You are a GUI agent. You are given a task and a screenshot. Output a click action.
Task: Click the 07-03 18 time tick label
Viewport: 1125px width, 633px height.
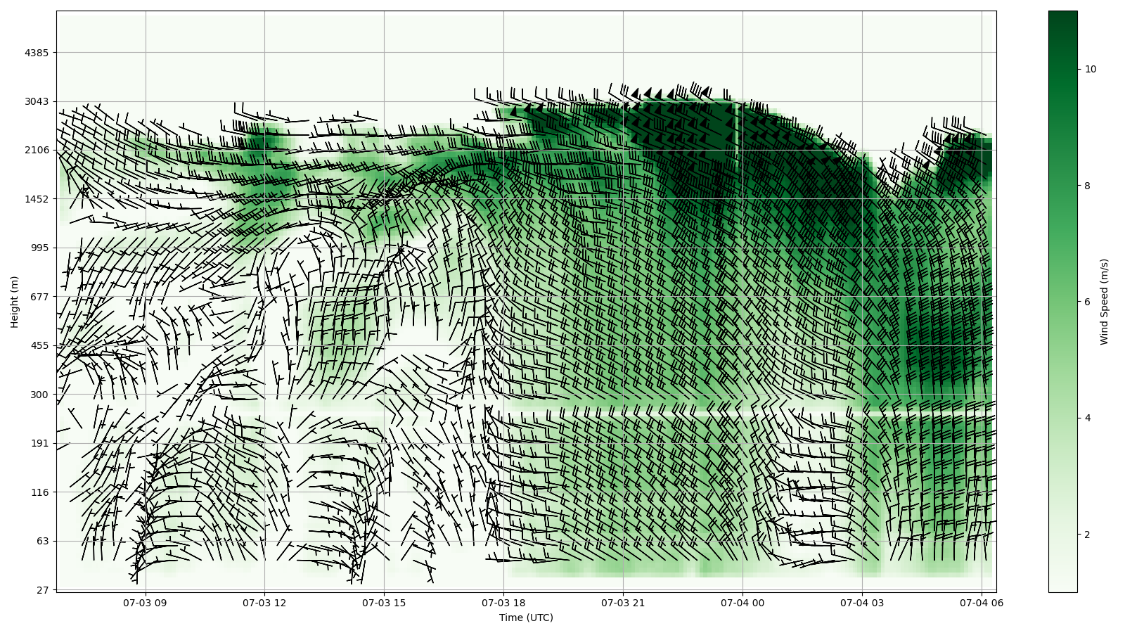pos(503,603)
